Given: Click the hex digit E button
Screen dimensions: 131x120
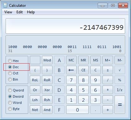Looking at the screenshot, I should point(59,100).
